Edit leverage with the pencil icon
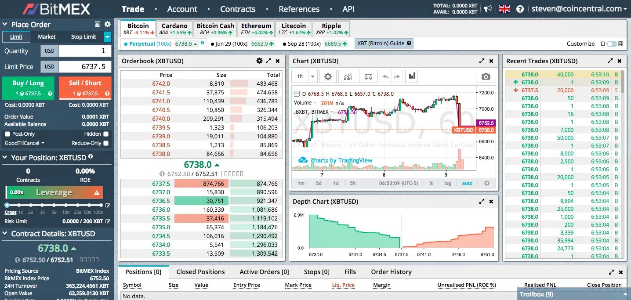This screenshot has height=300, width=631. pos(108,205)
